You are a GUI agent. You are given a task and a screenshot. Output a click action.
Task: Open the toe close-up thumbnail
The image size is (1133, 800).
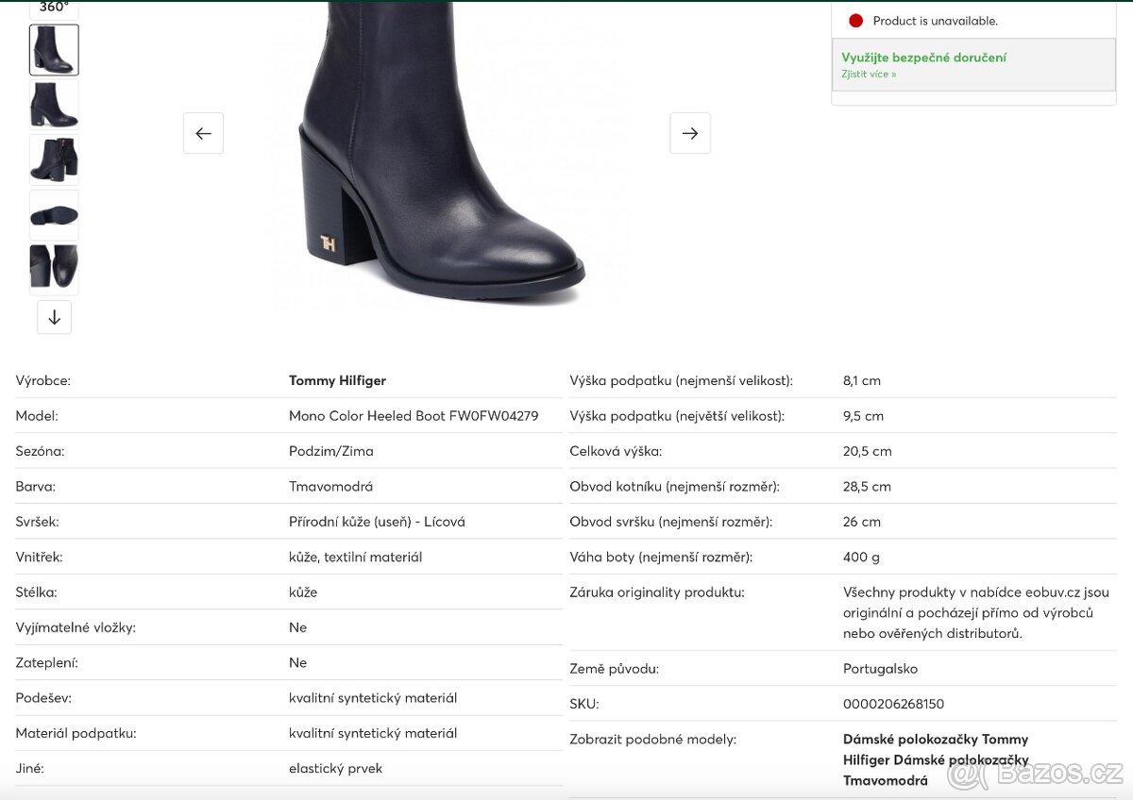(54, 270)
